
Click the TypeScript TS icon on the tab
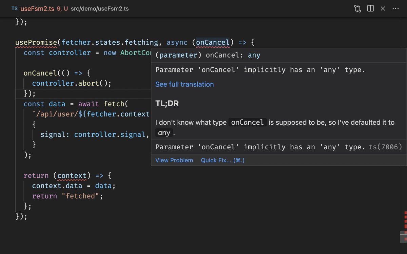point(14,8)
